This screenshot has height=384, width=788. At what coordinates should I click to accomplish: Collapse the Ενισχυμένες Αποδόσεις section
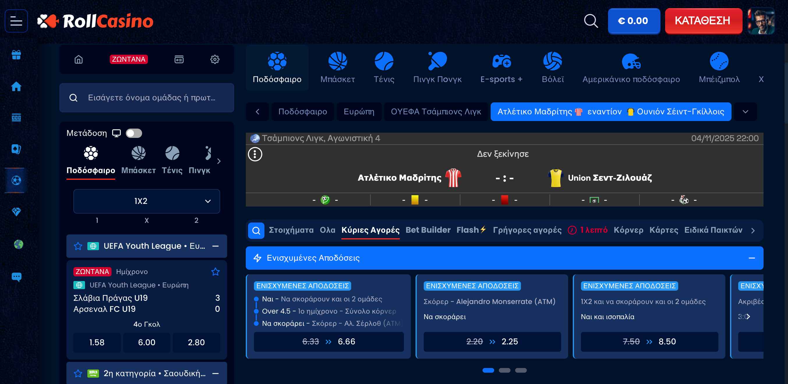tap(752, 258)
